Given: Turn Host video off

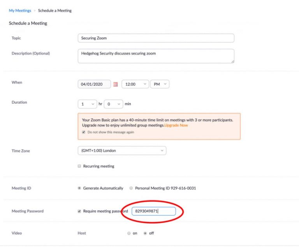Looking at the screenshot, I should [145, 233].
